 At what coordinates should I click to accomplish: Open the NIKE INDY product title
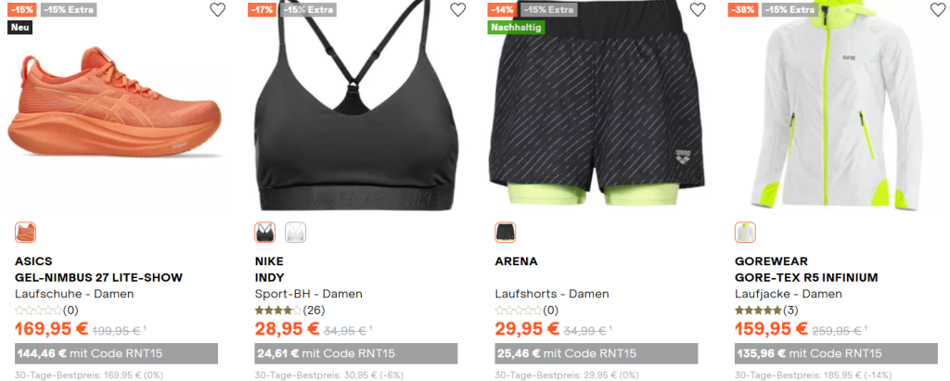click(x=269, y=270)
